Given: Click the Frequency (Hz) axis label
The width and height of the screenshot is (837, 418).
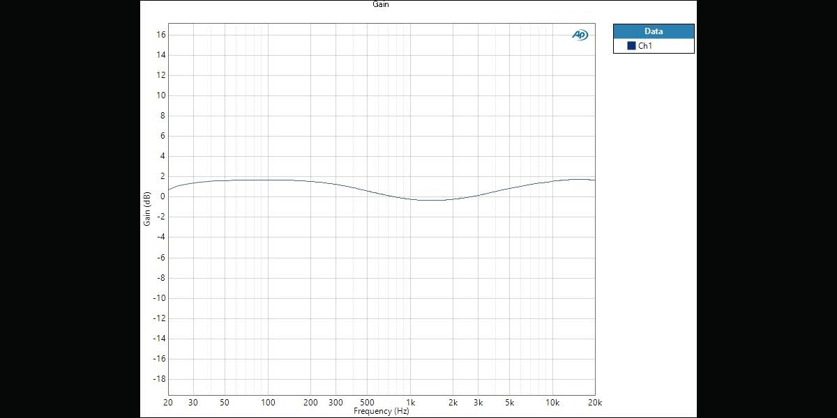Looking at the screenshot, I should (x=381, y=411).
